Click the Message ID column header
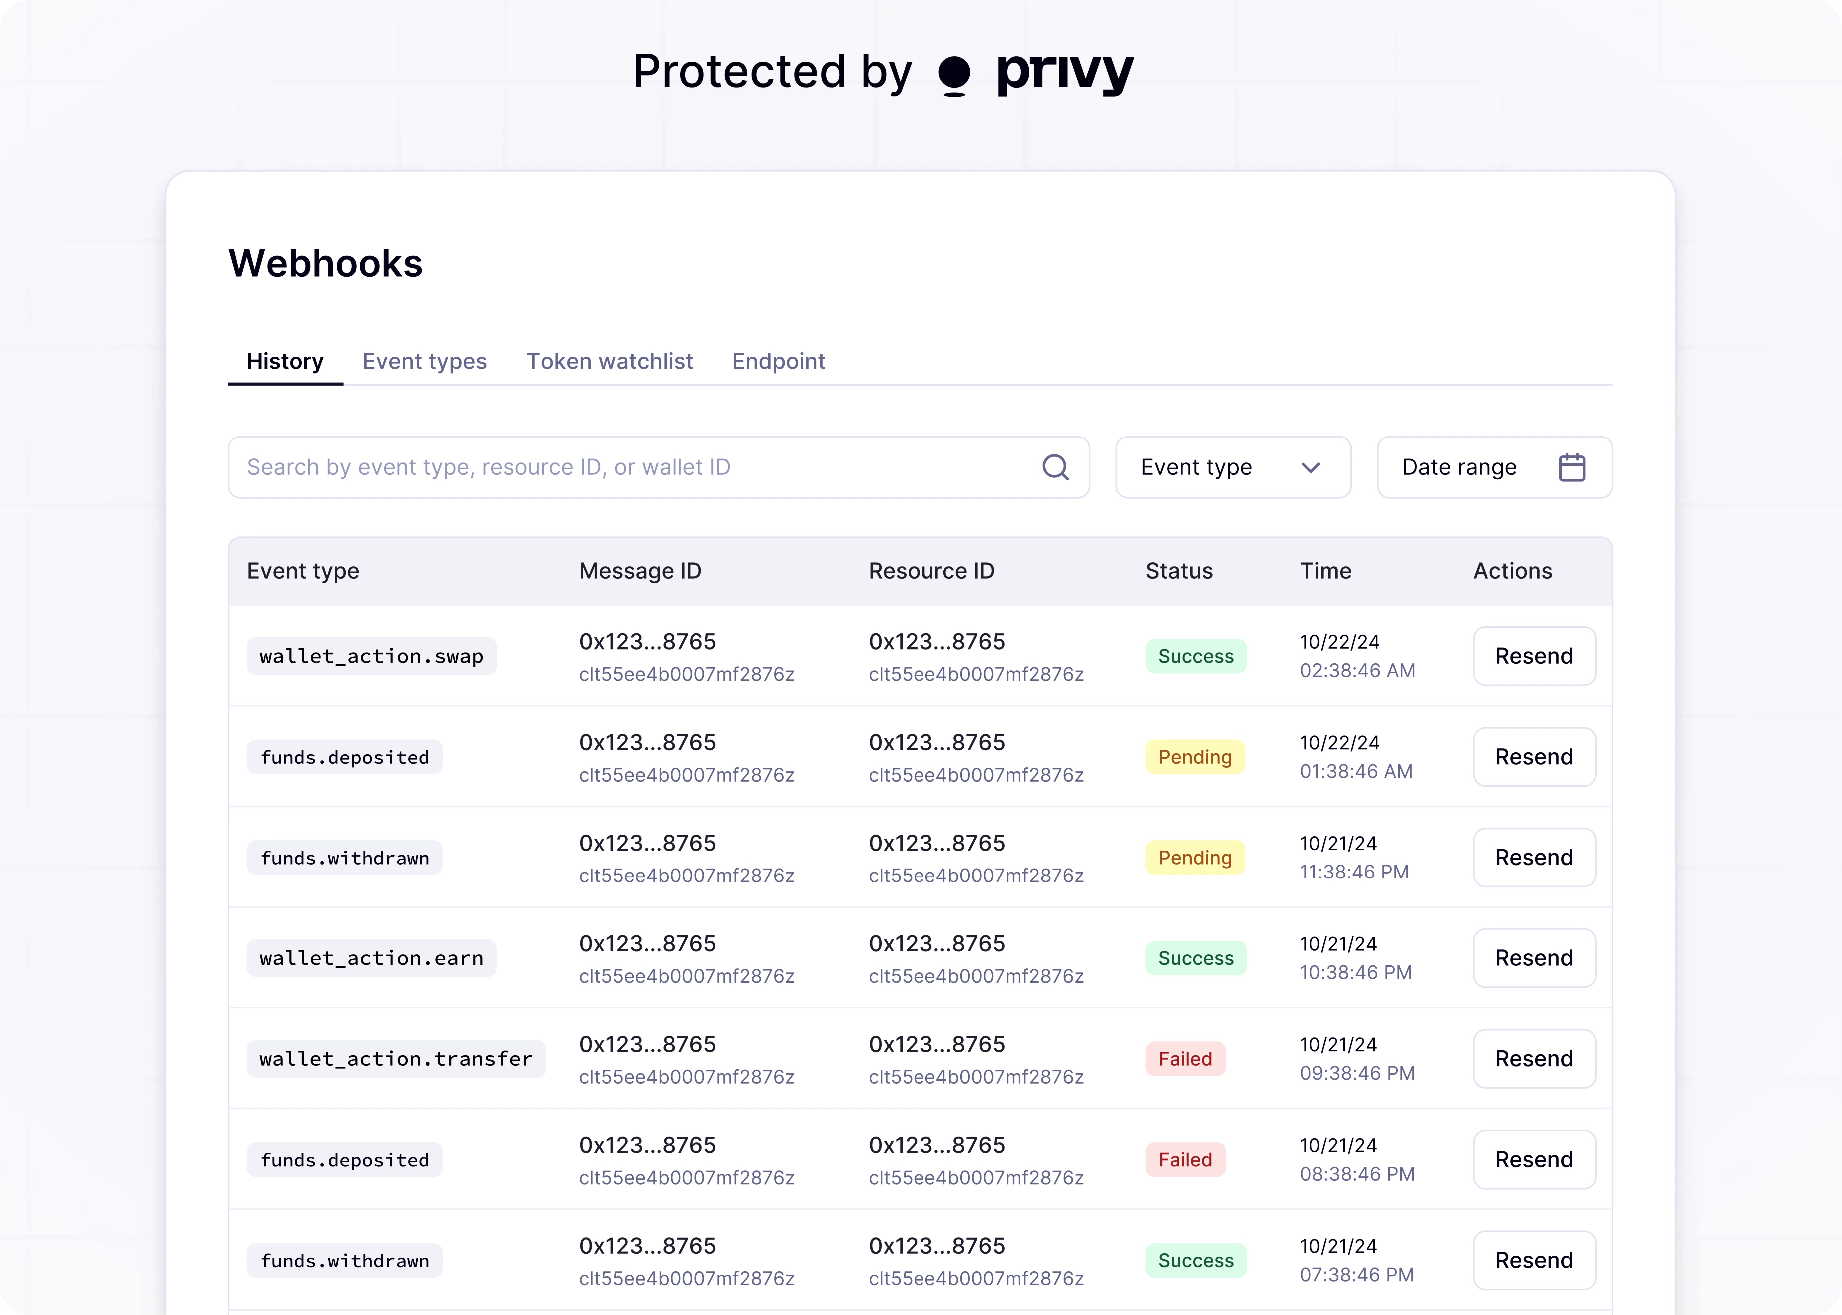 pos(640,571)
